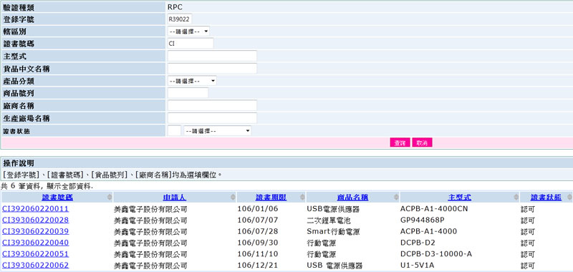
Task: Focus the 主型式 input field
Action: click(212, 57)
